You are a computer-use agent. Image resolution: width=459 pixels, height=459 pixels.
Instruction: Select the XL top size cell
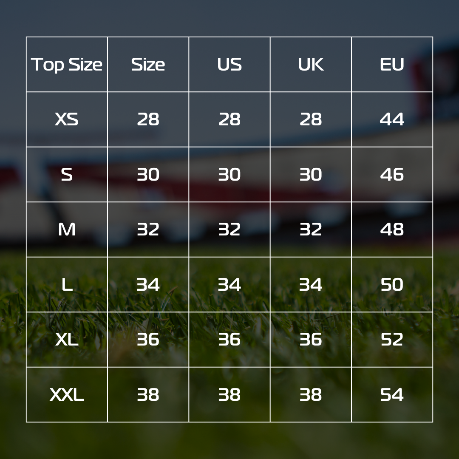pos(67,340)
